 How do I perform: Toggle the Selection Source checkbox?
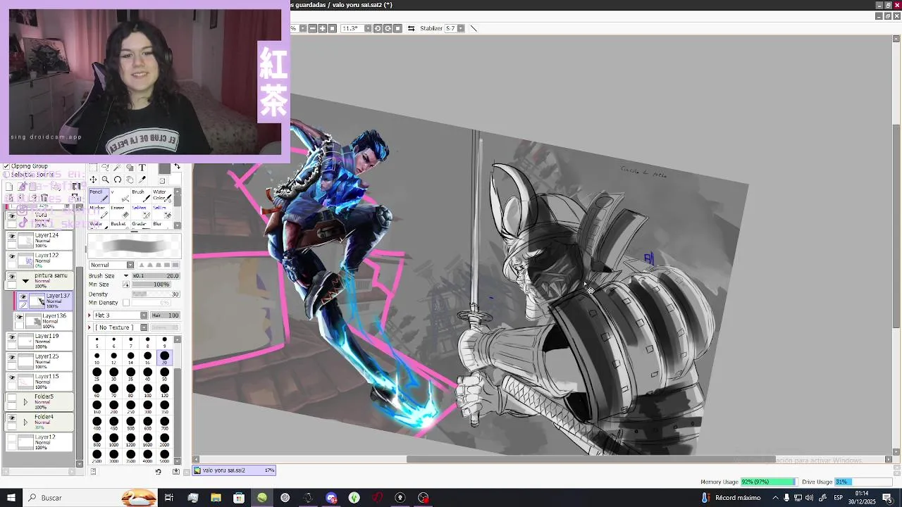[6, 174]
